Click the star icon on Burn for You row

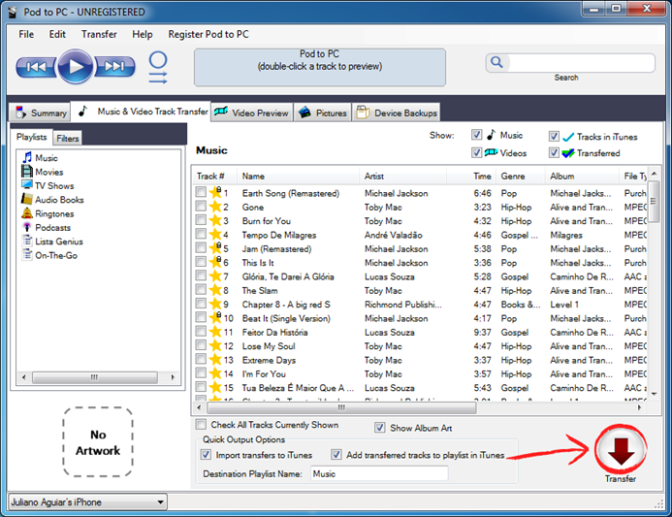click(215, 220)
